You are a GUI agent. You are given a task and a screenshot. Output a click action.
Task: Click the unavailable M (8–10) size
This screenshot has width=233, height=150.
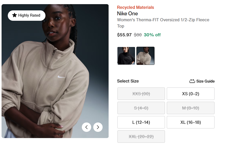pos(190,108)
